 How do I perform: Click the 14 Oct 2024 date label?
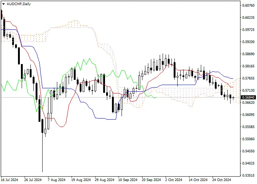tap(198, 180)
